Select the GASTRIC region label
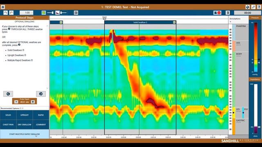262x147 pixels. [x=240, y=120]
